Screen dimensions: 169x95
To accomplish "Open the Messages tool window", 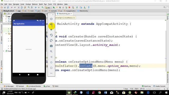I will coord(9,86).
